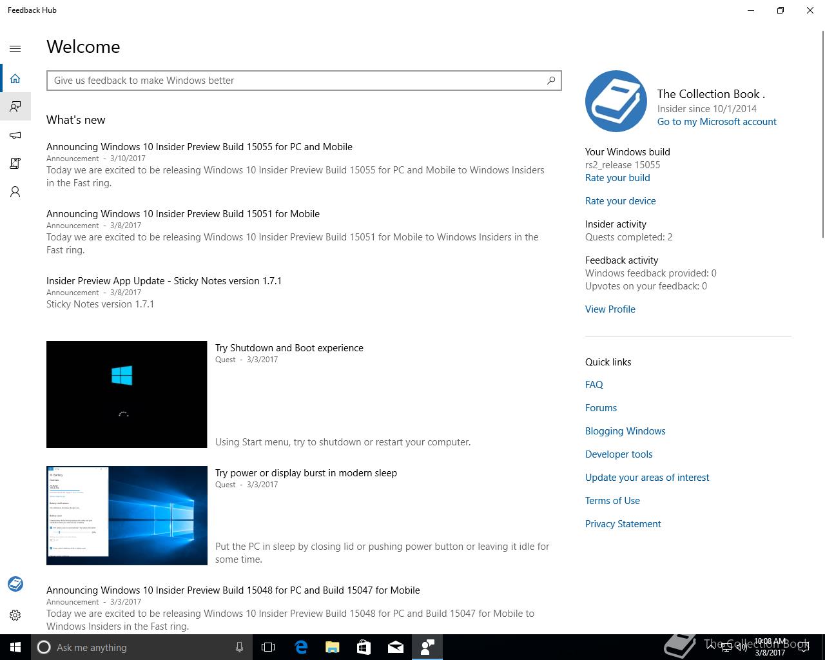Viewport: 825px width, 660px height.
Task: Click the small account avatar above Settings gear
Action: [15, 584]
